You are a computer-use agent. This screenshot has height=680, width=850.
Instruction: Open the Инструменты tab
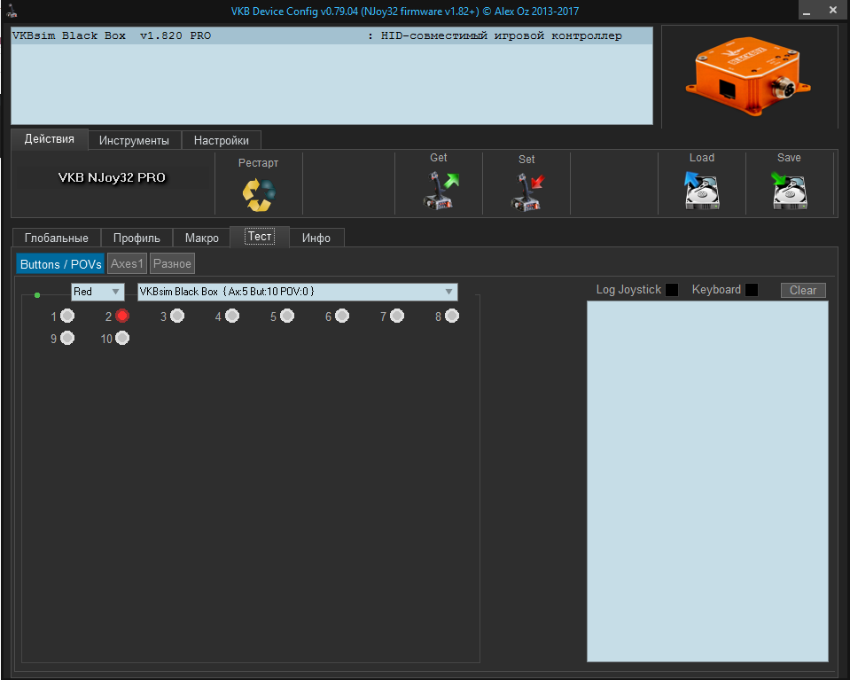(134, 140)
